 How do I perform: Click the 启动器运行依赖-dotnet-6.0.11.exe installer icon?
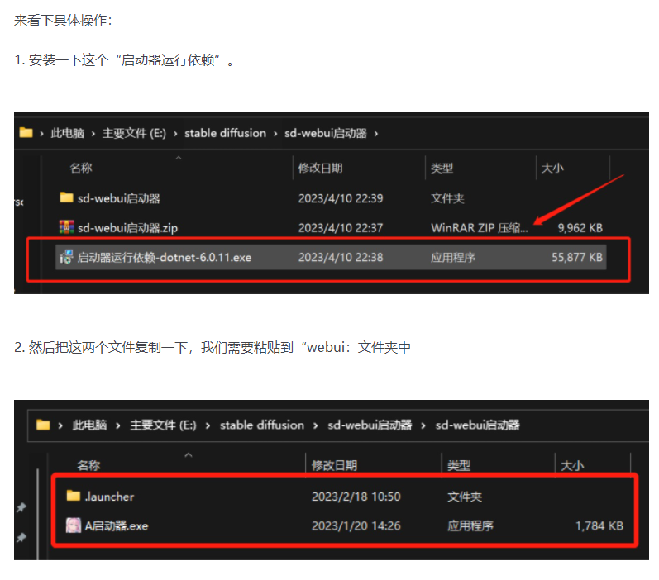click(67, 258)
